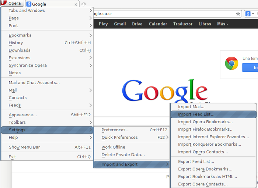
Task: Choose Export Bookmarks as HTML
Action: coord(213,177)
